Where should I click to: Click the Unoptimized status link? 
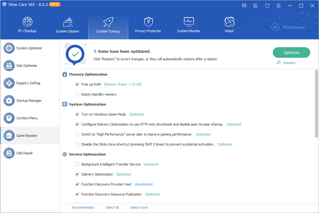point(144,184)
